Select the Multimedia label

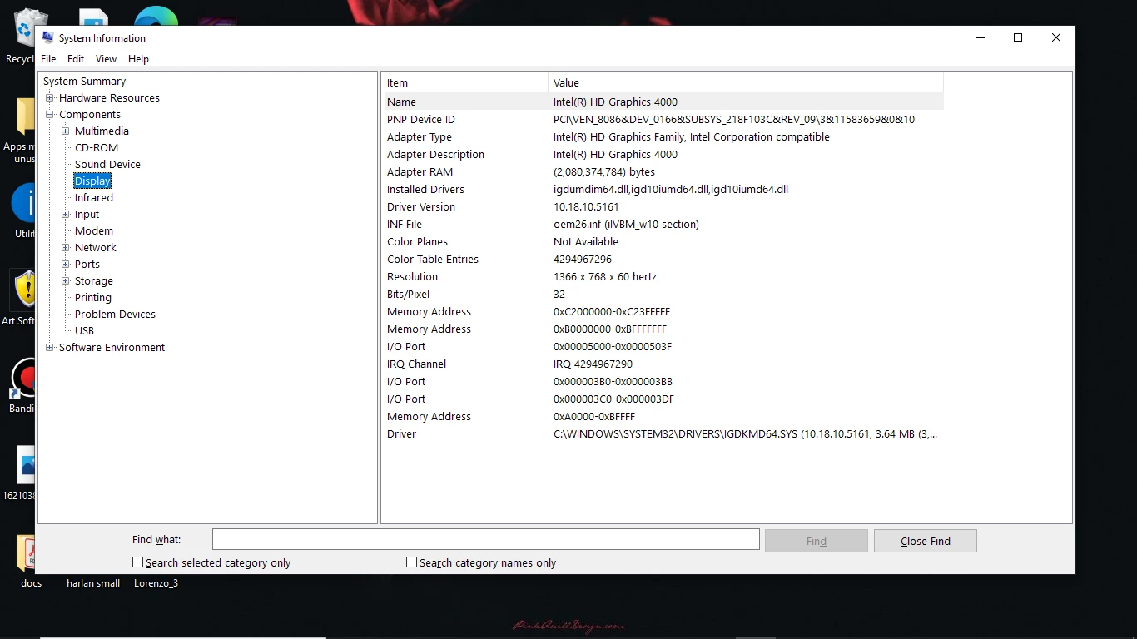102,131
